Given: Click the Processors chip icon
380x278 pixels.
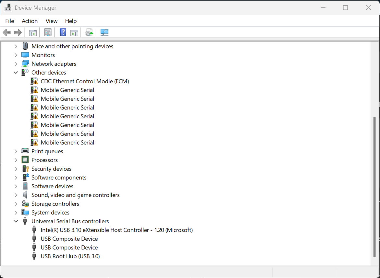Looking at the screenshot, I should point(25,160).
